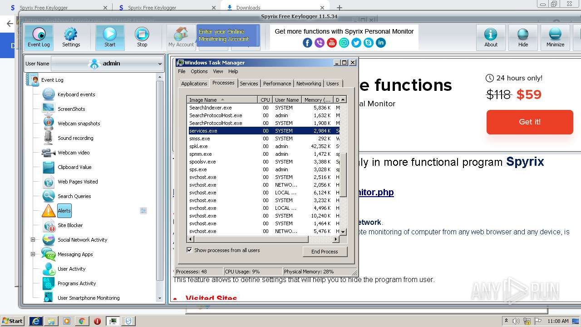This screenshot has height=327, width=581.
Task: Open Chrome from taskbar
Action: pyautogui.click(x=82, y=321)
